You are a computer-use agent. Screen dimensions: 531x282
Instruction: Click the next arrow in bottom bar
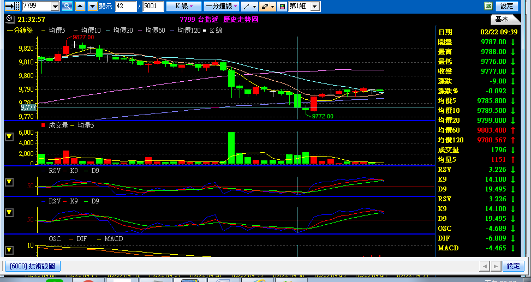click(x=496, y=266)
